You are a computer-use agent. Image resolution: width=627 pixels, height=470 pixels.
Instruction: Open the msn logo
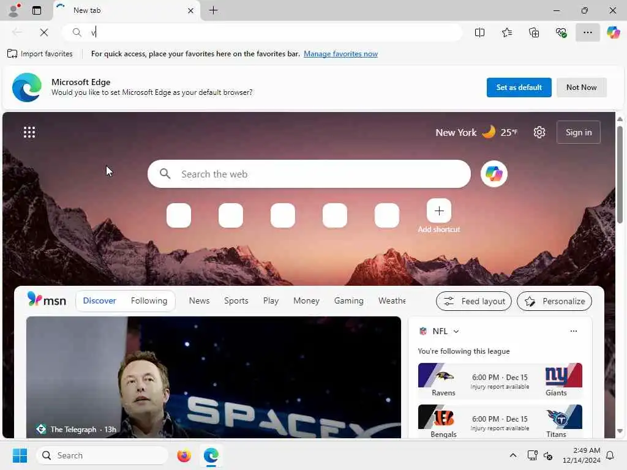47,300
